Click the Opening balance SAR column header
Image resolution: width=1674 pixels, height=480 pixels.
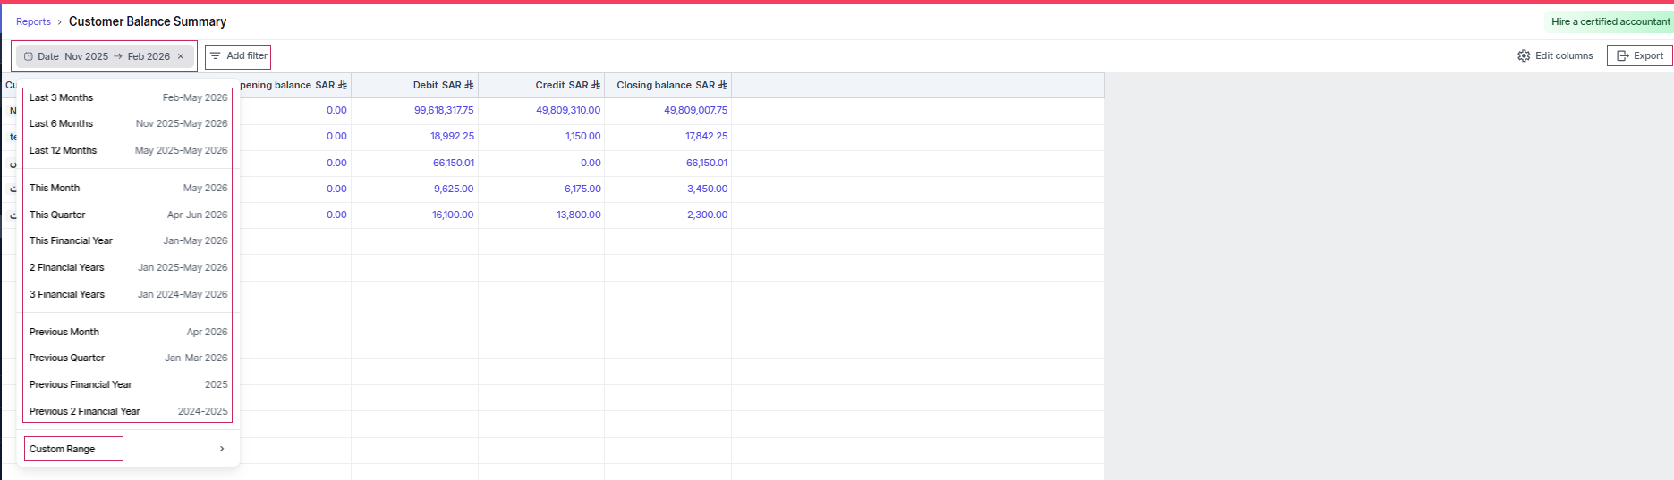(x=293, y=85)
